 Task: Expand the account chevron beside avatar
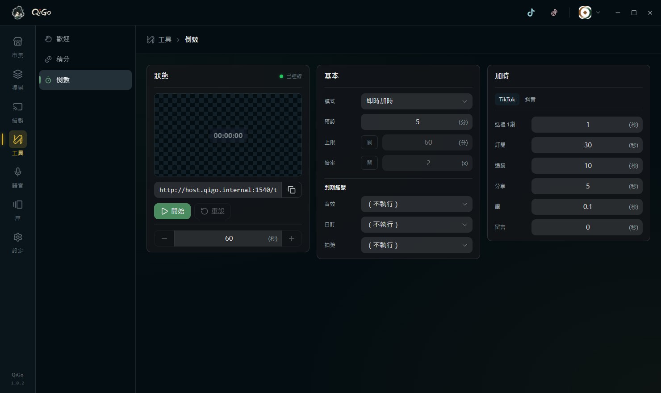click(598, 13)
